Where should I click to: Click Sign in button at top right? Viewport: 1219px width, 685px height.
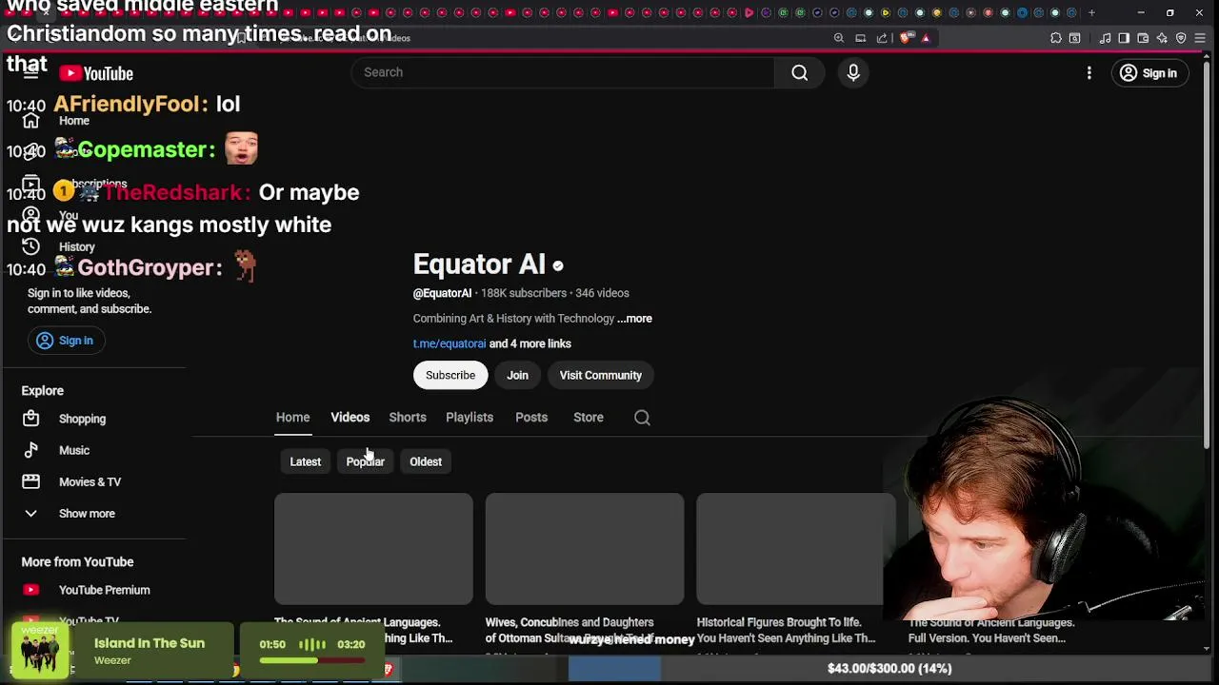tap(1149, 73)
